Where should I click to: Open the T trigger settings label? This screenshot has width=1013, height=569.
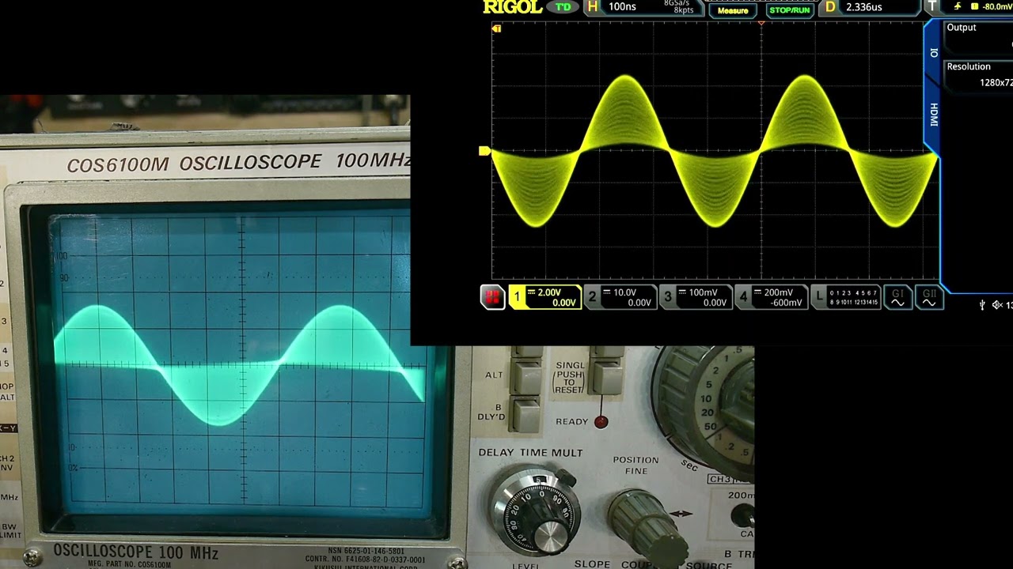tap(932, 7)
